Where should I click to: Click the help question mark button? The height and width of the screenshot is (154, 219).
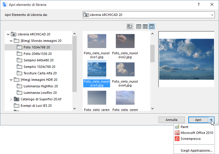point(199,5)
